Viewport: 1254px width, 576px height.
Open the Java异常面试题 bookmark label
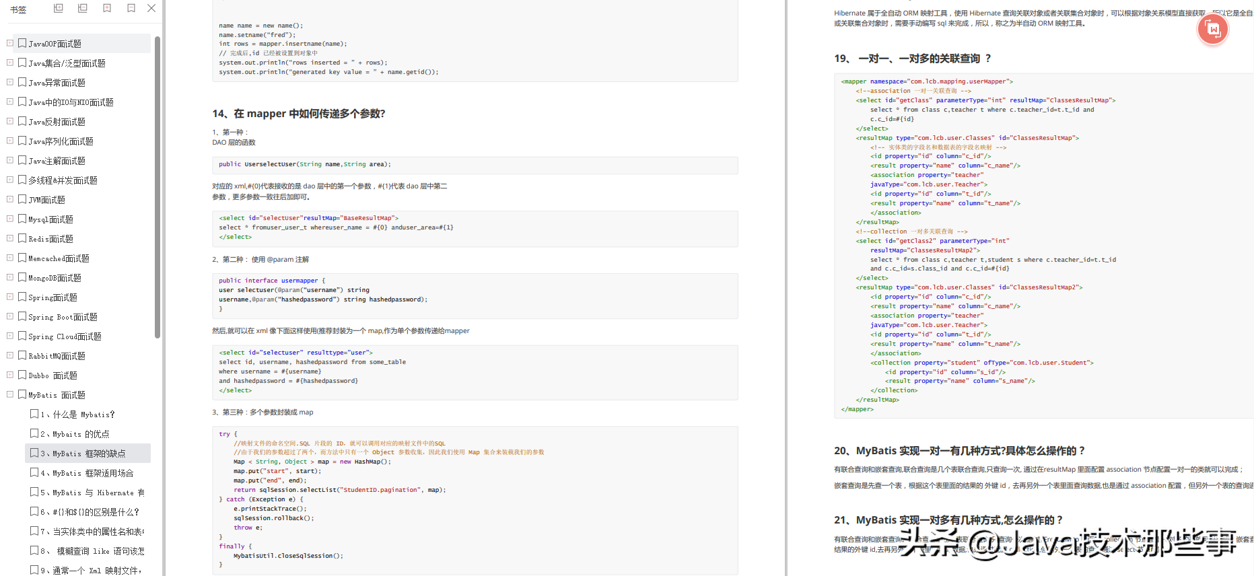[x=57, y=83]
